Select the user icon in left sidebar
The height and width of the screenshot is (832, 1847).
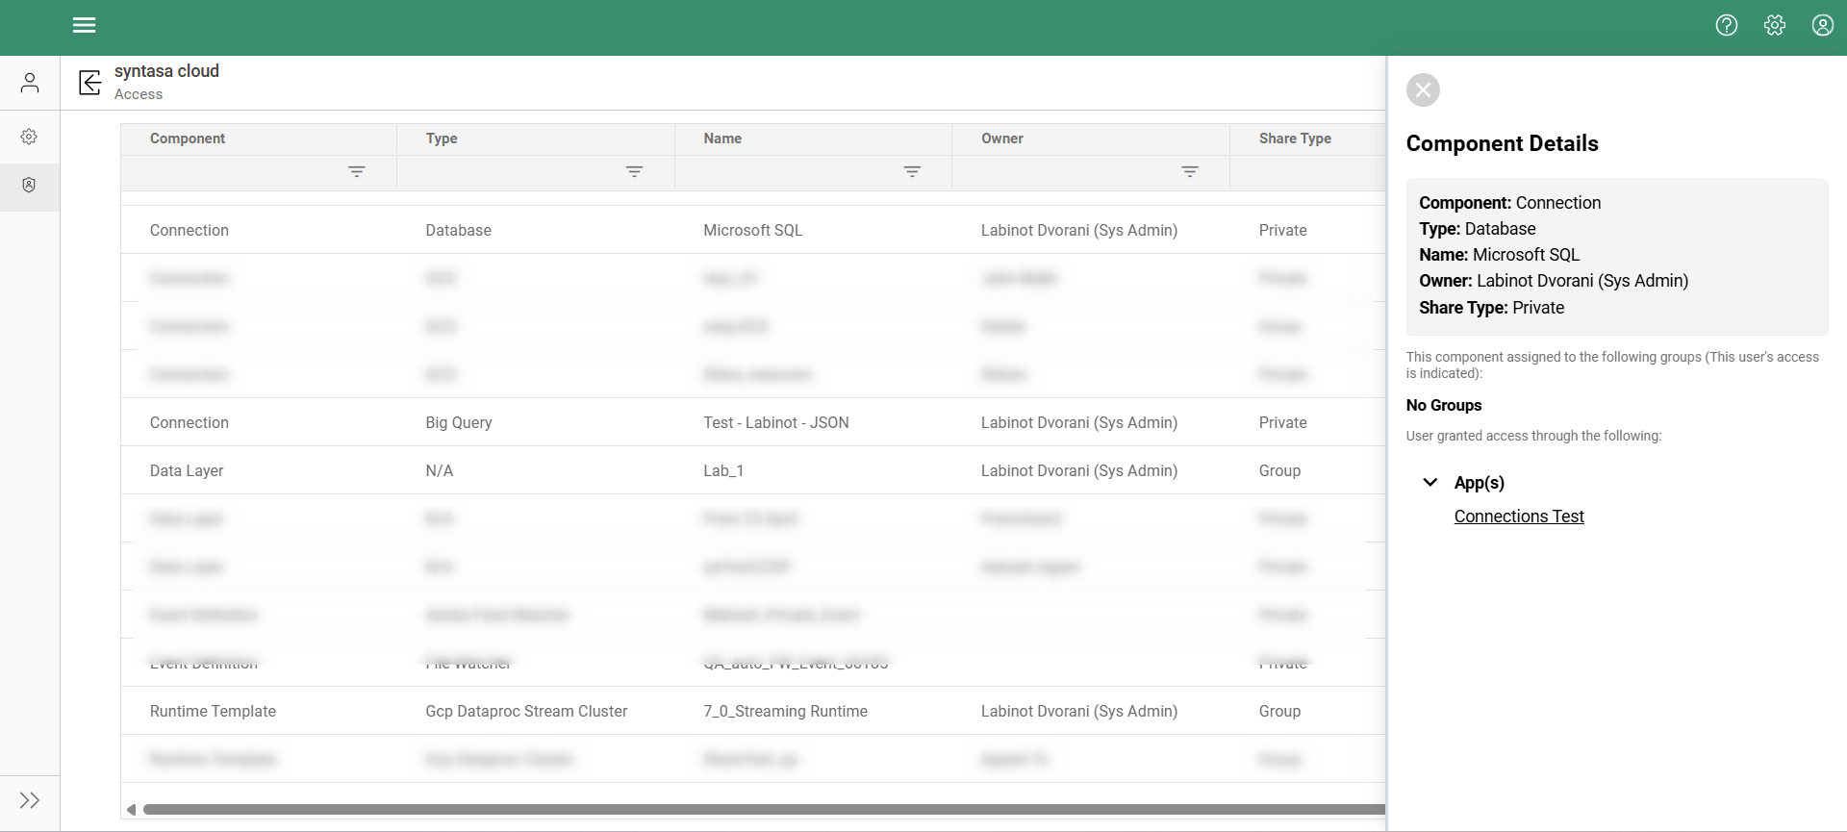click(x=30, y=83)
